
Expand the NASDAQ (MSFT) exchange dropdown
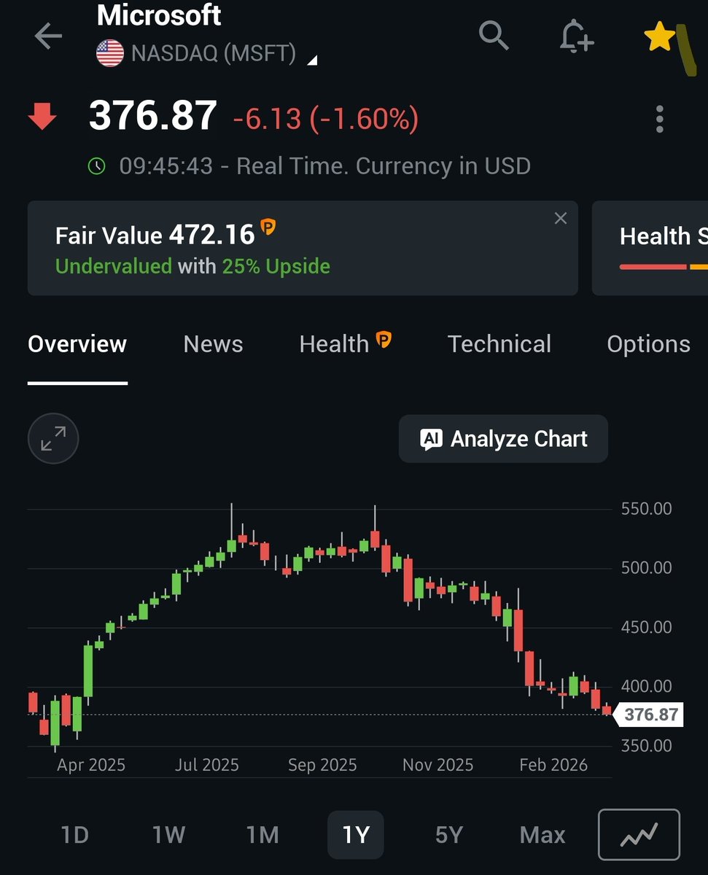312,61
